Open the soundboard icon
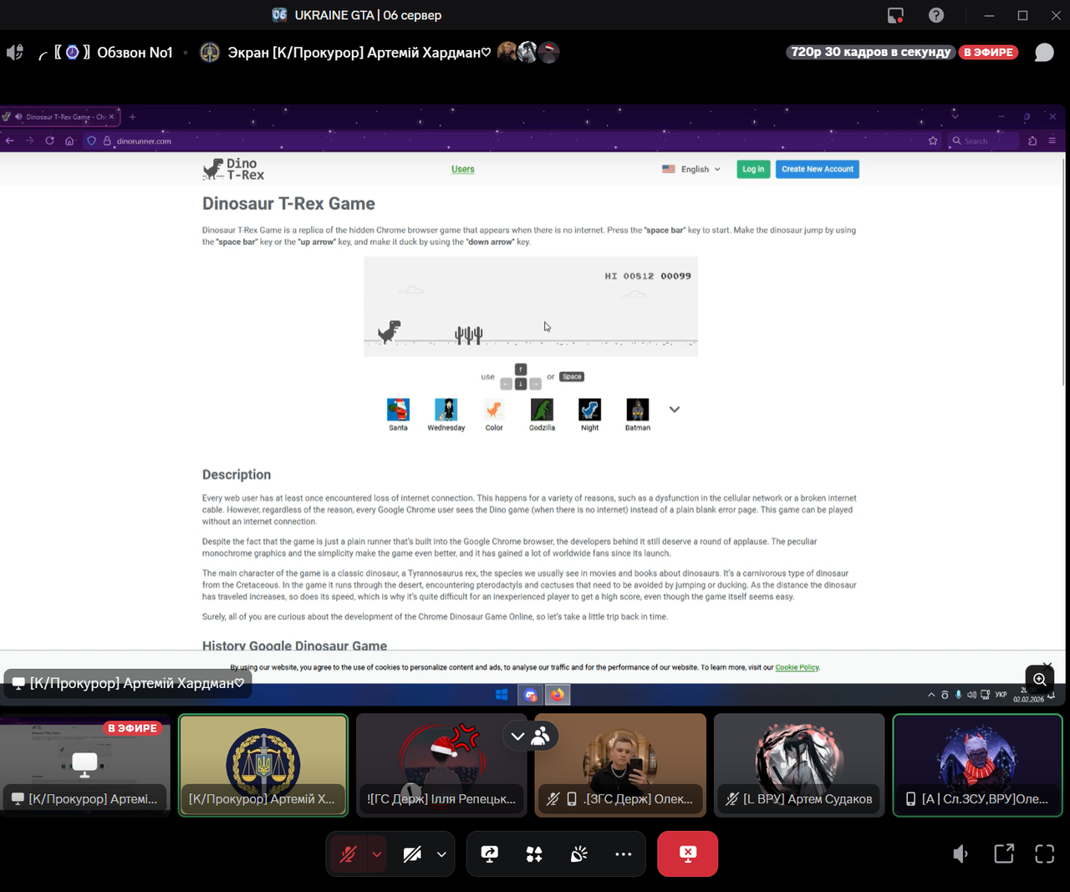This screenshot has width=1070, height=892. pyautogui.click(x=578, y=854)
